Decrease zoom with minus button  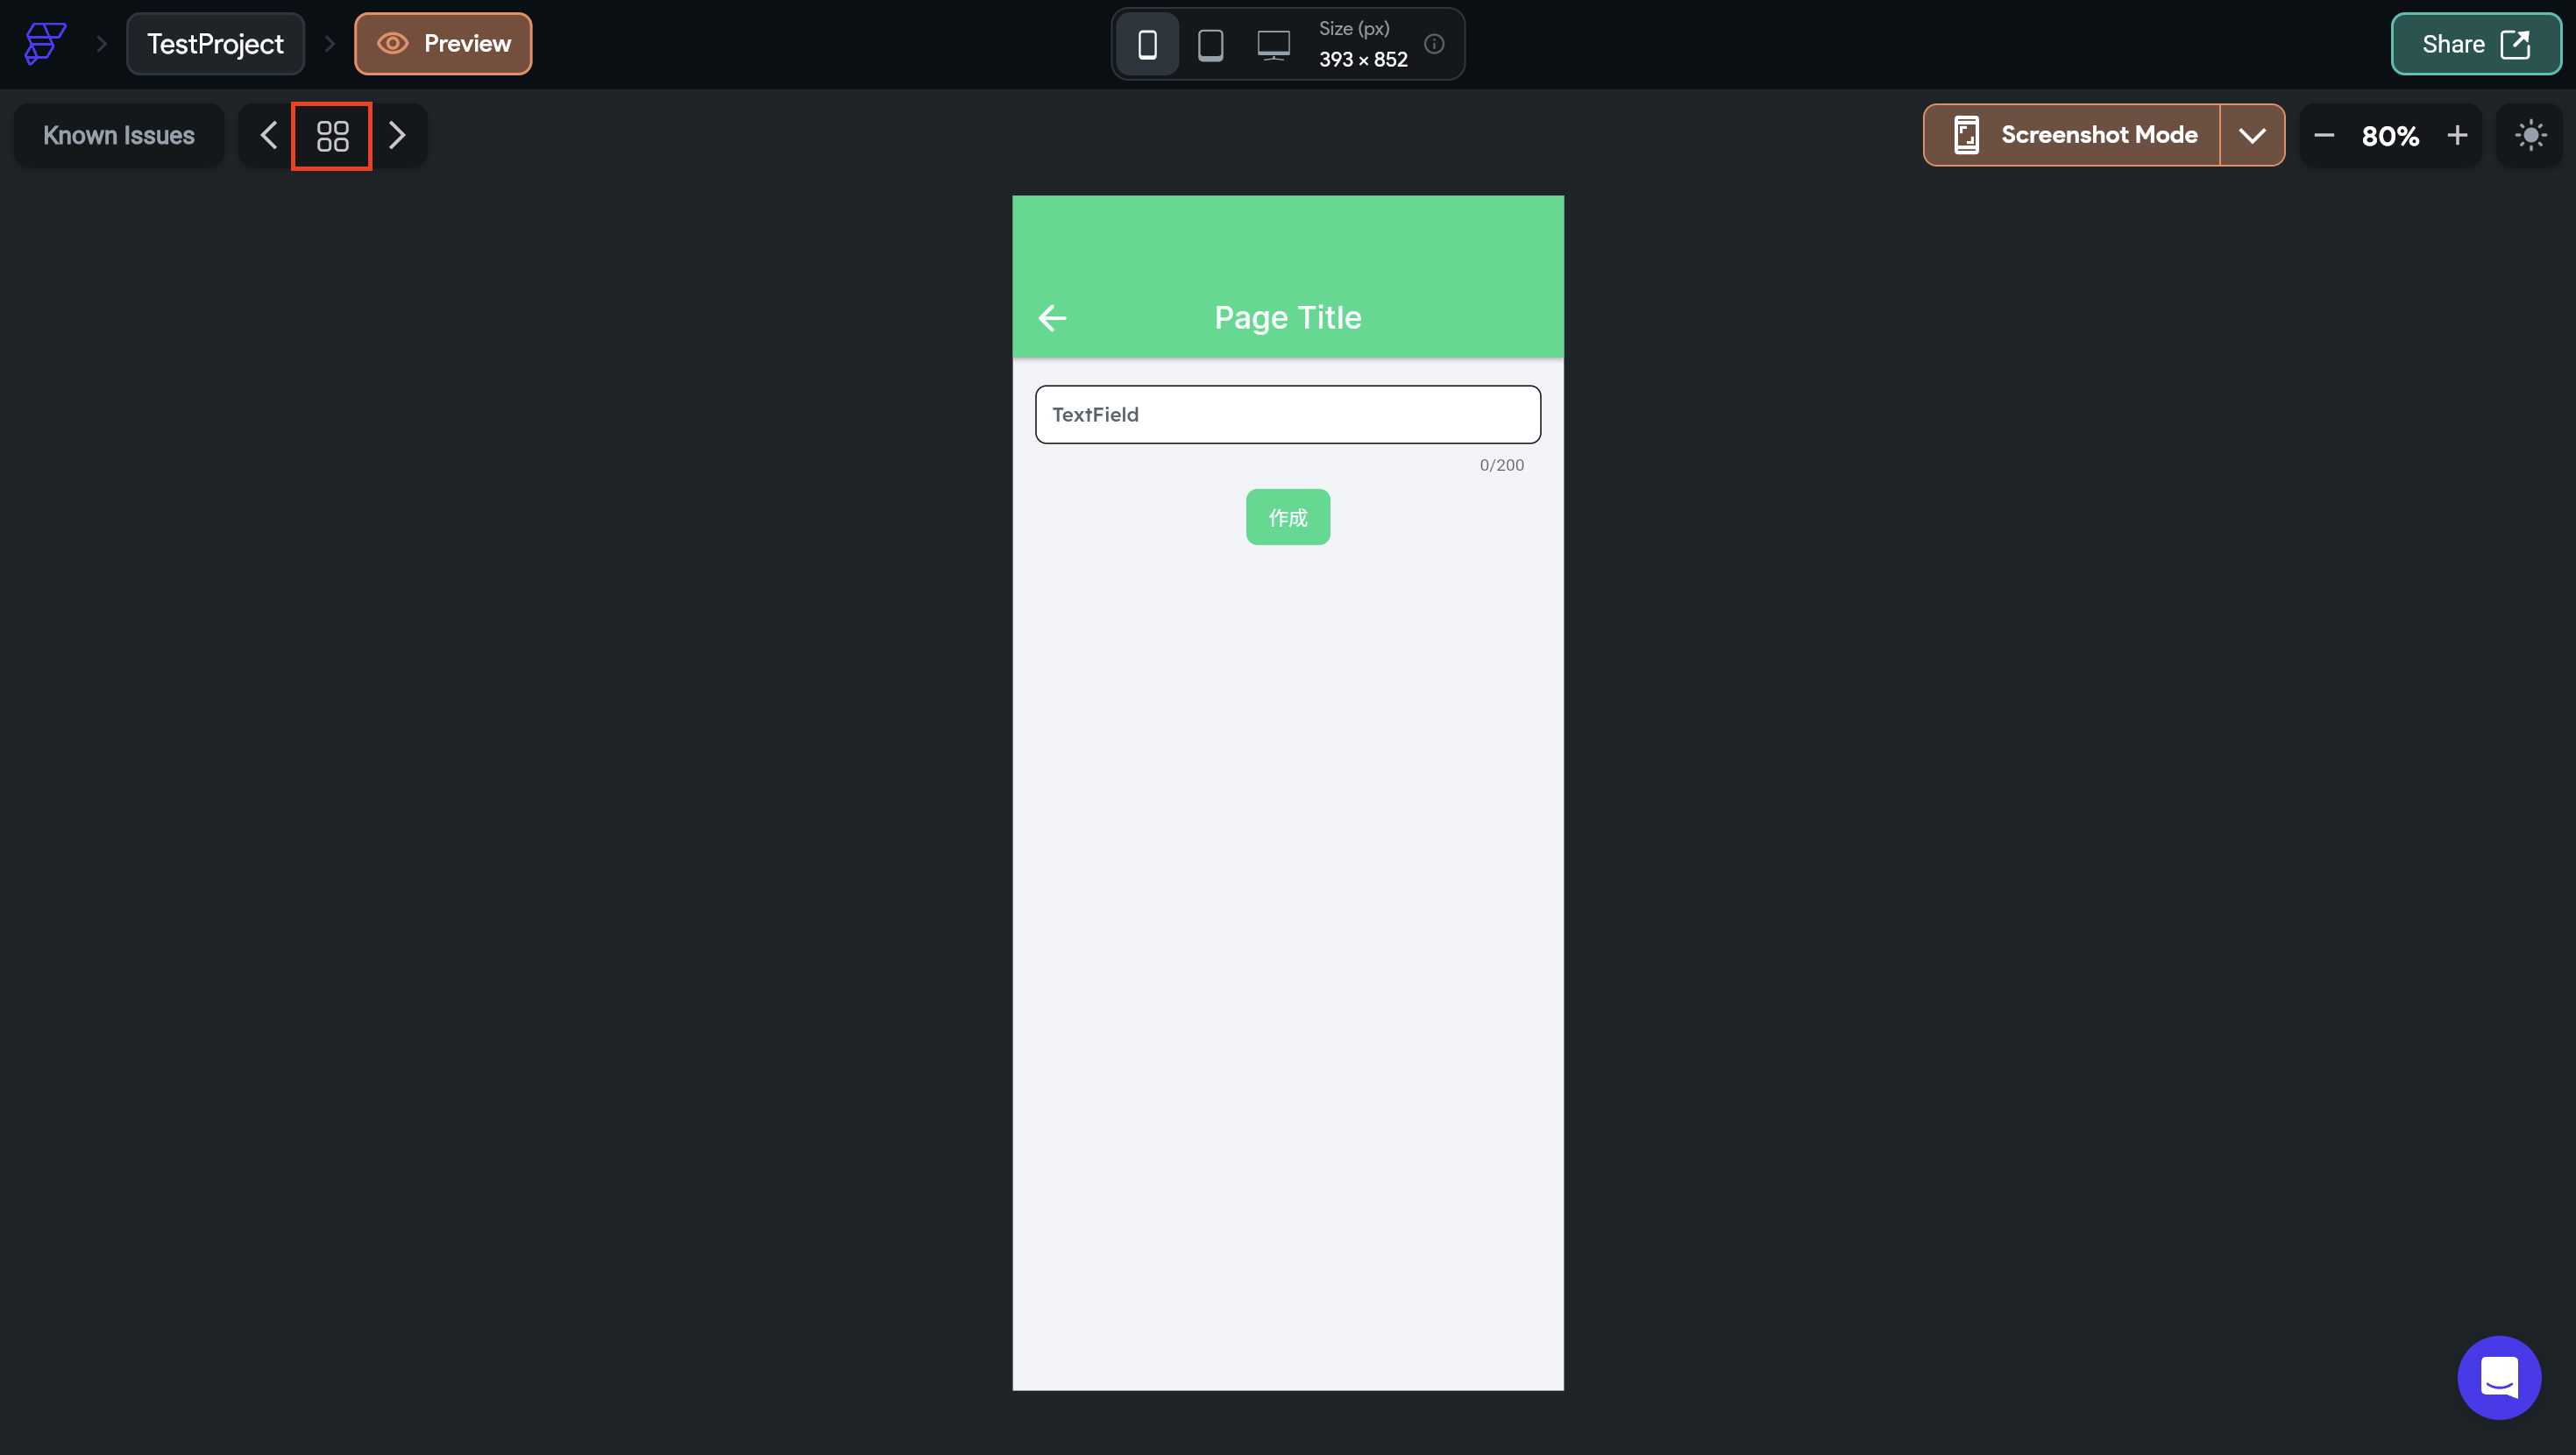tap(2324, 135)
